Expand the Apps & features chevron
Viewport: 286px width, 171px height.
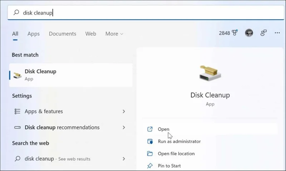coord(124,111)
